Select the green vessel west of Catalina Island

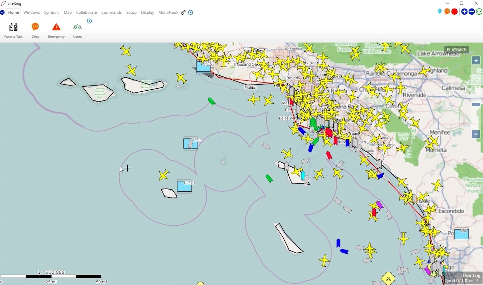(269, 179)
